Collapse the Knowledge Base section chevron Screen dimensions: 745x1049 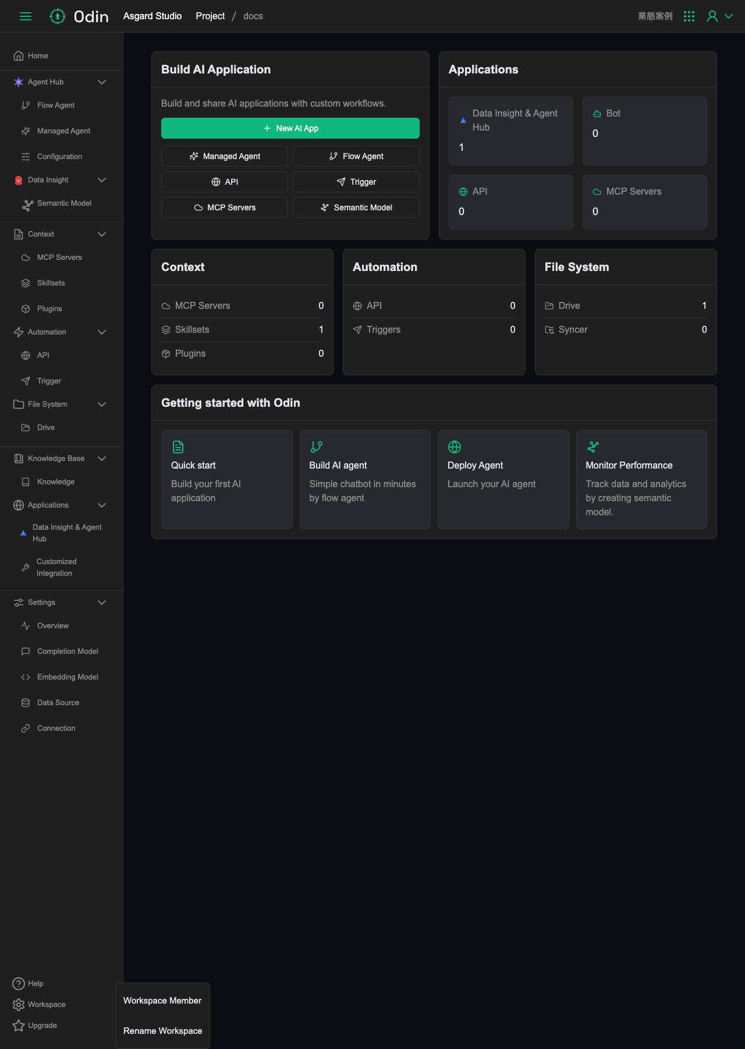tap(102, 459)
